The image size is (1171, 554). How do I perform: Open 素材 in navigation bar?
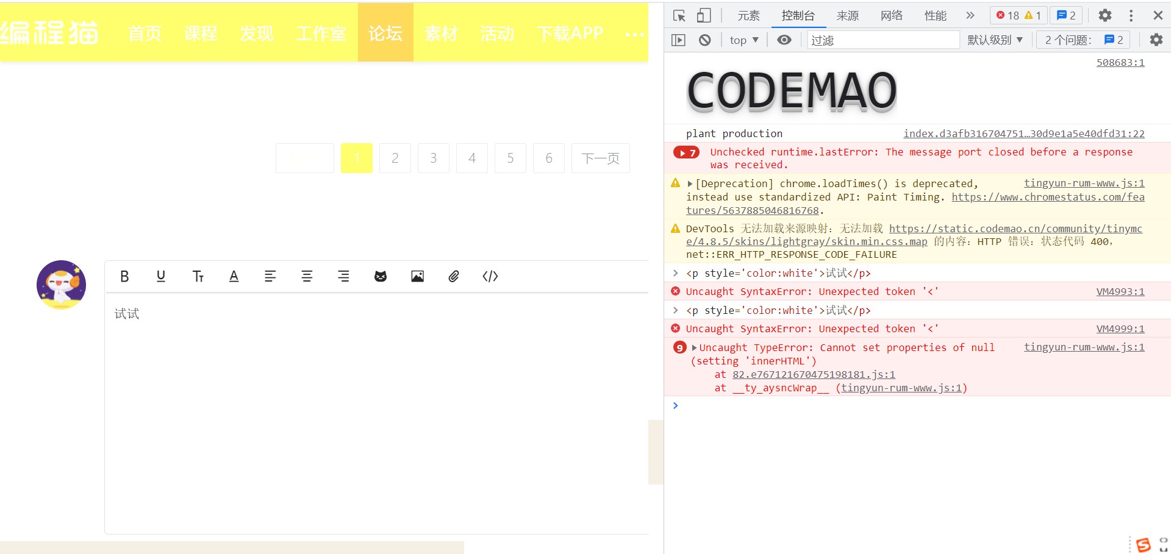click(x=441, y=33)
